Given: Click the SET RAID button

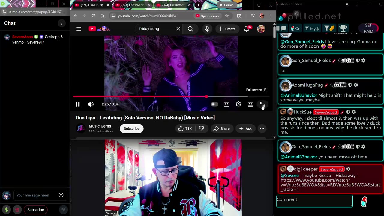Looking at the screenshot, I should tap(368, 28).
